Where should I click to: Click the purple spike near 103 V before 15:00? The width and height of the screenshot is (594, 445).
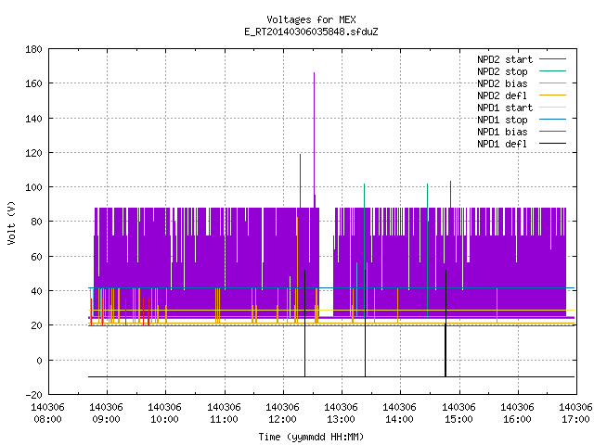[450, 194]
